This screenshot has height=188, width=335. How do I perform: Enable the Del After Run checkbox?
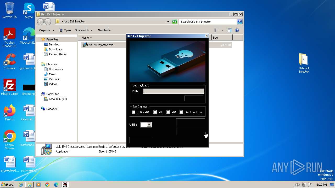click(181, 112)
